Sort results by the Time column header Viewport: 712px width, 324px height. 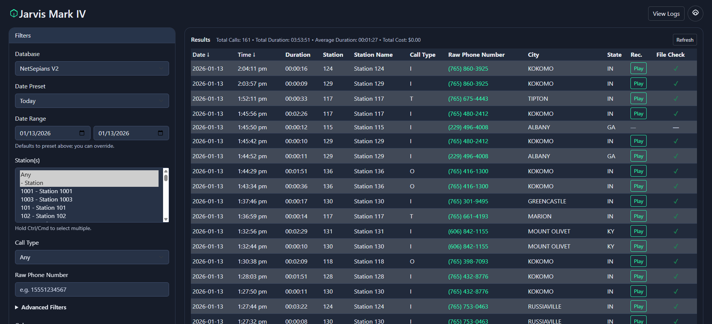(x=246, y=55)
